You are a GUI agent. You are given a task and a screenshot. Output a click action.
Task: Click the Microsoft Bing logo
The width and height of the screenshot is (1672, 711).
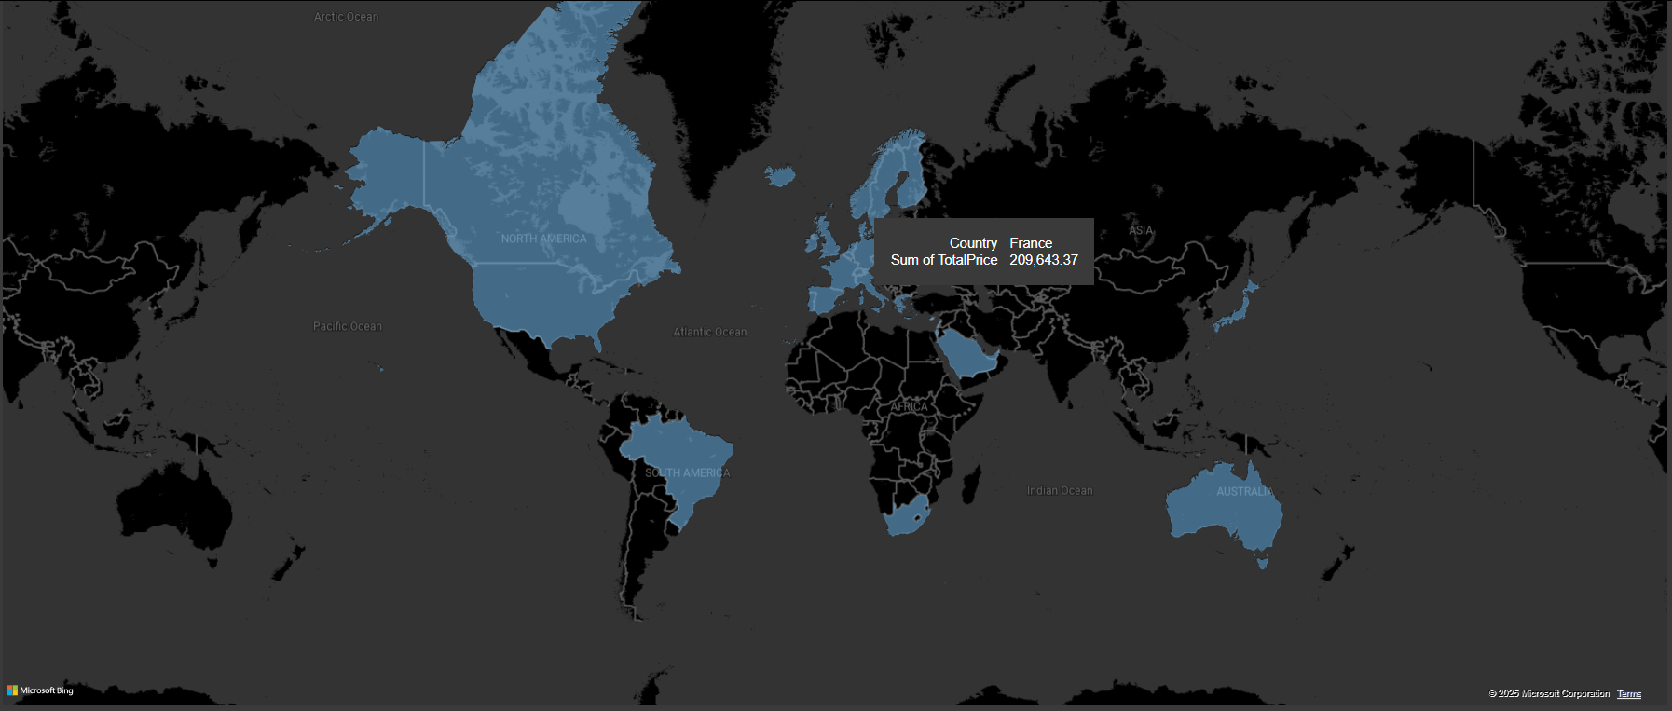40,690
